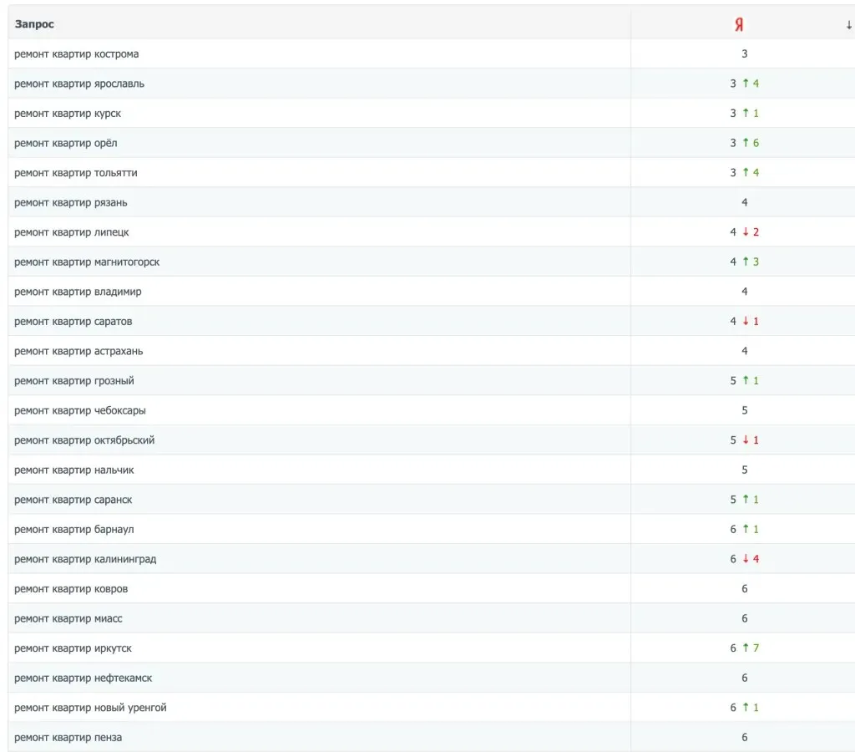Click position 4 in рязань row
The height and width of the screenshot is (752, 855).
(x=744, y=202)
